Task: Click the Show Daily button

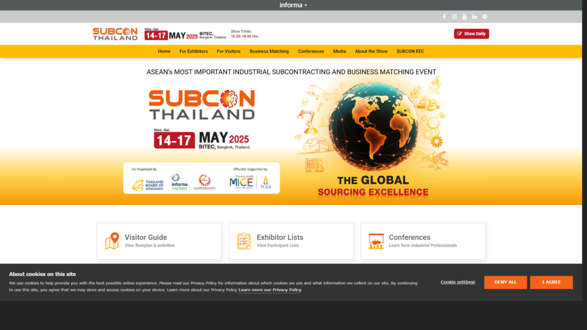Action: pyautogui.click(x=471, y=34)
